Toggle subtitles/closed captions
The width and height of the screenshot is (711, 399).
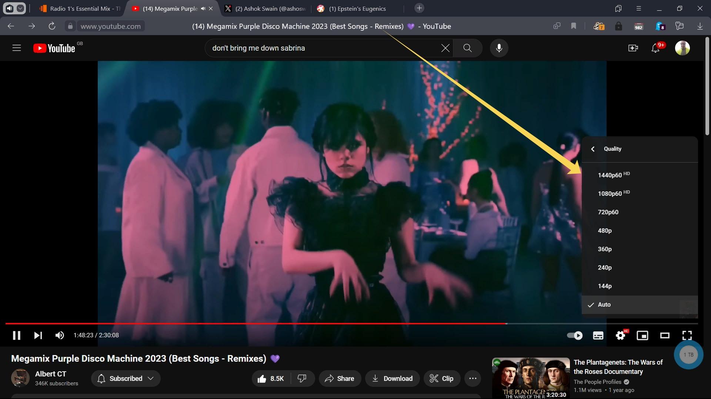[x=598, y=335]
